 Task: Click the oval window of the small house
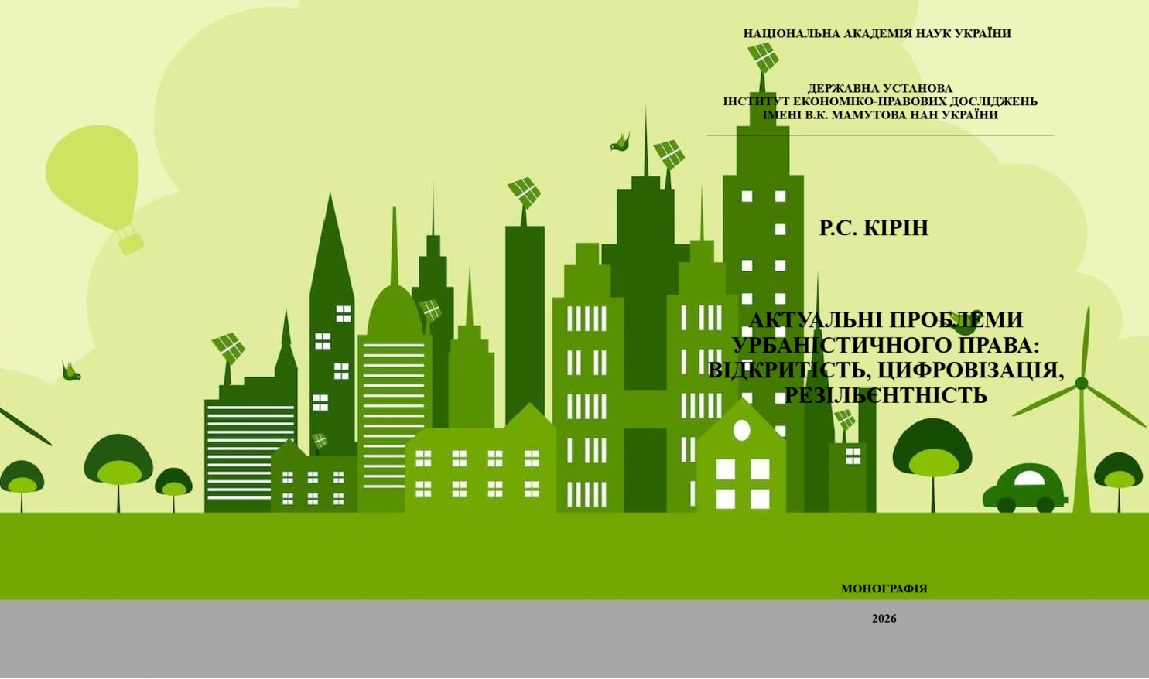point(741,430)
